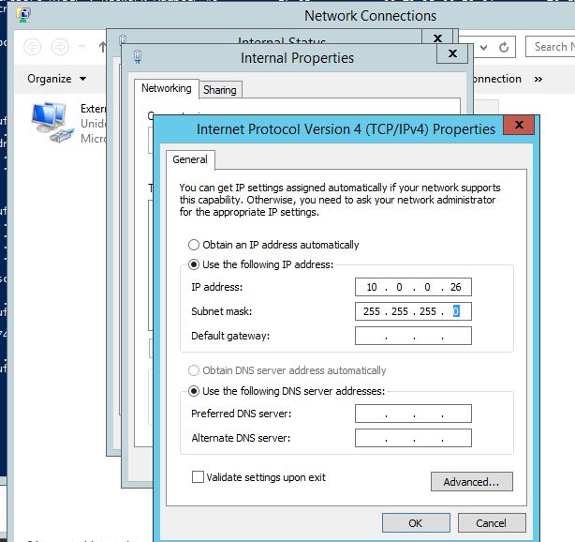The height and width of the screenshot is (542, 575).
Task: Close the IPv4 Properties dialog
Action: pyautogui.click(x=514, y=128)
